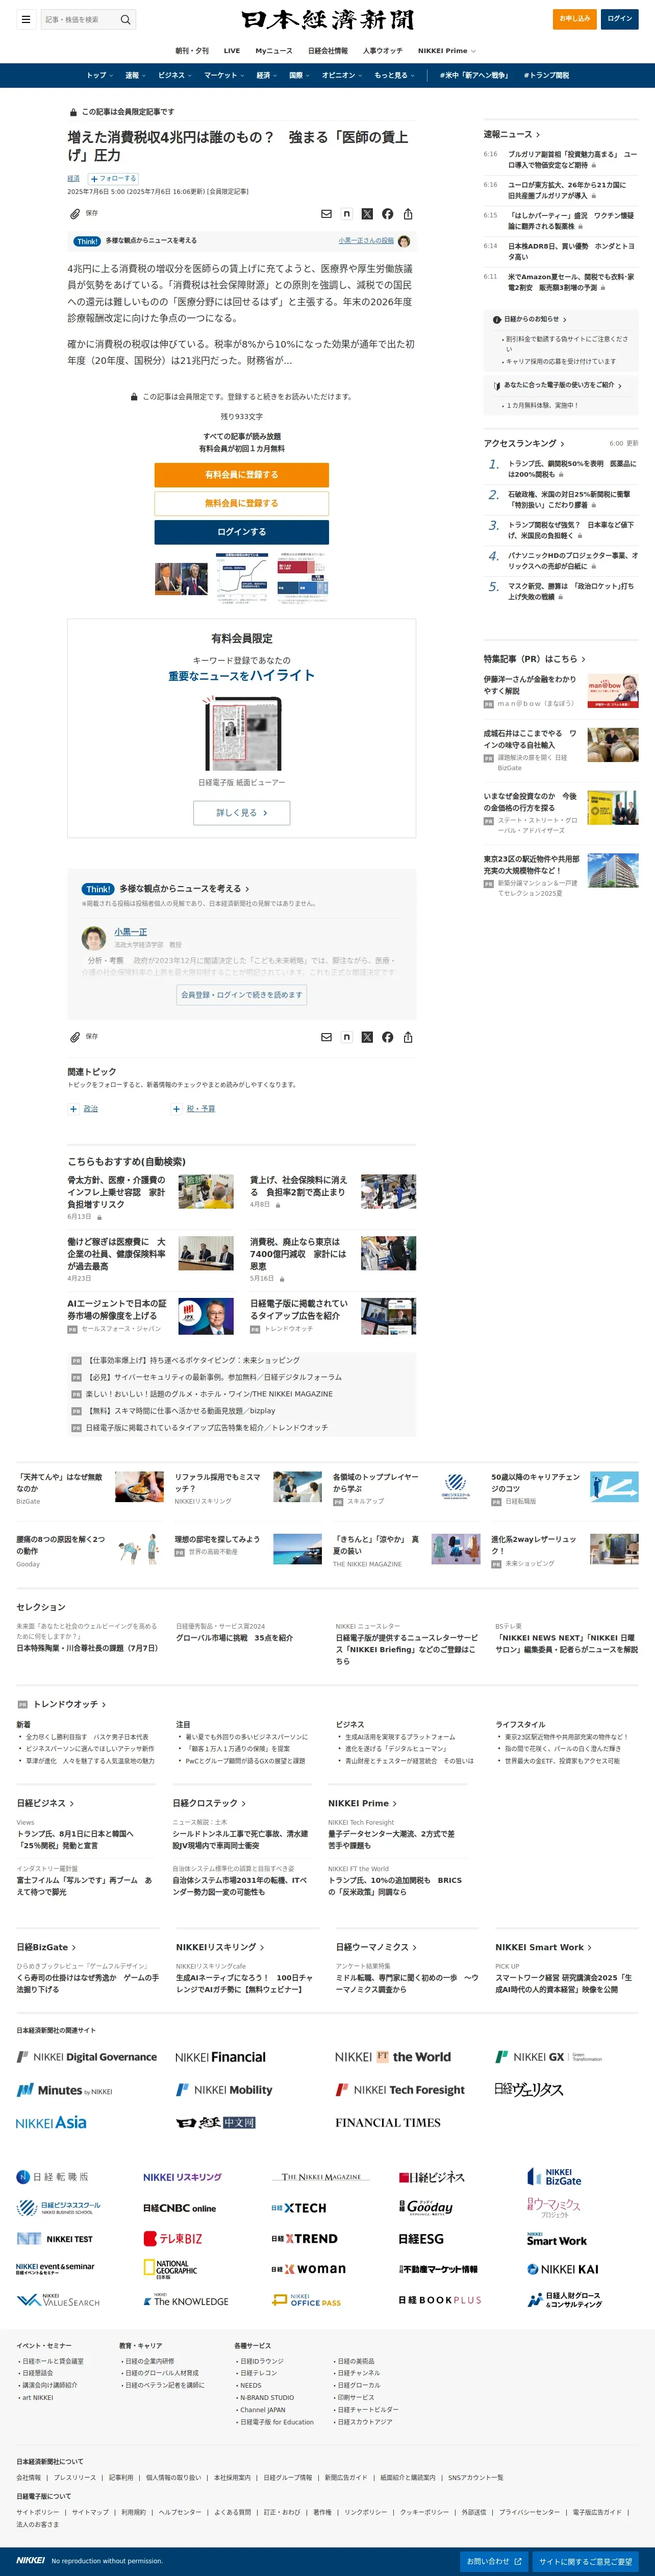Viewport: 655px width, 2576px height.
Task: Click Facebook share icon above 関連トピック
Action: point(388,1037)
